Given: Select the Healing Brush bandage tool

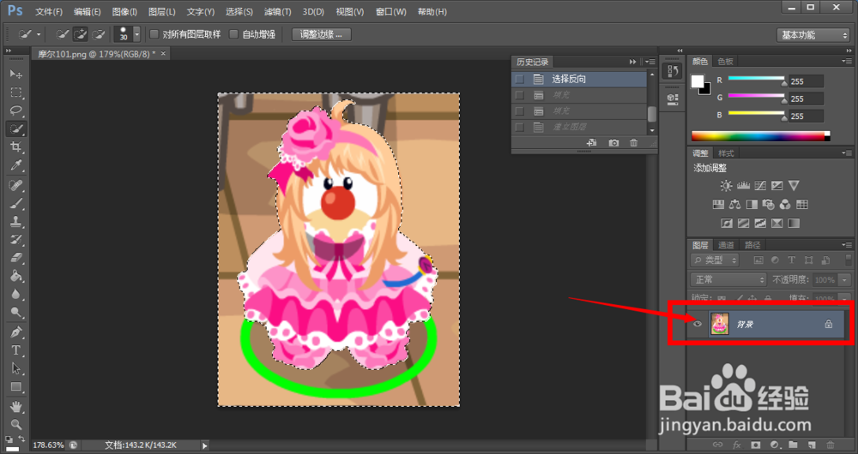Looking at the screenshot, I should point(15,186).
